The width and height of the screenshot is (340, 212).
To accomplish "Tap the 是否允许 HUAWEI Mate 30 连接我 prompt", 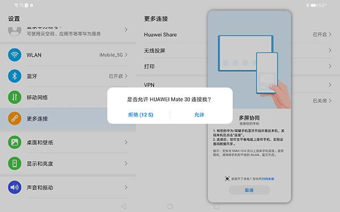I will tap(169, 99).
